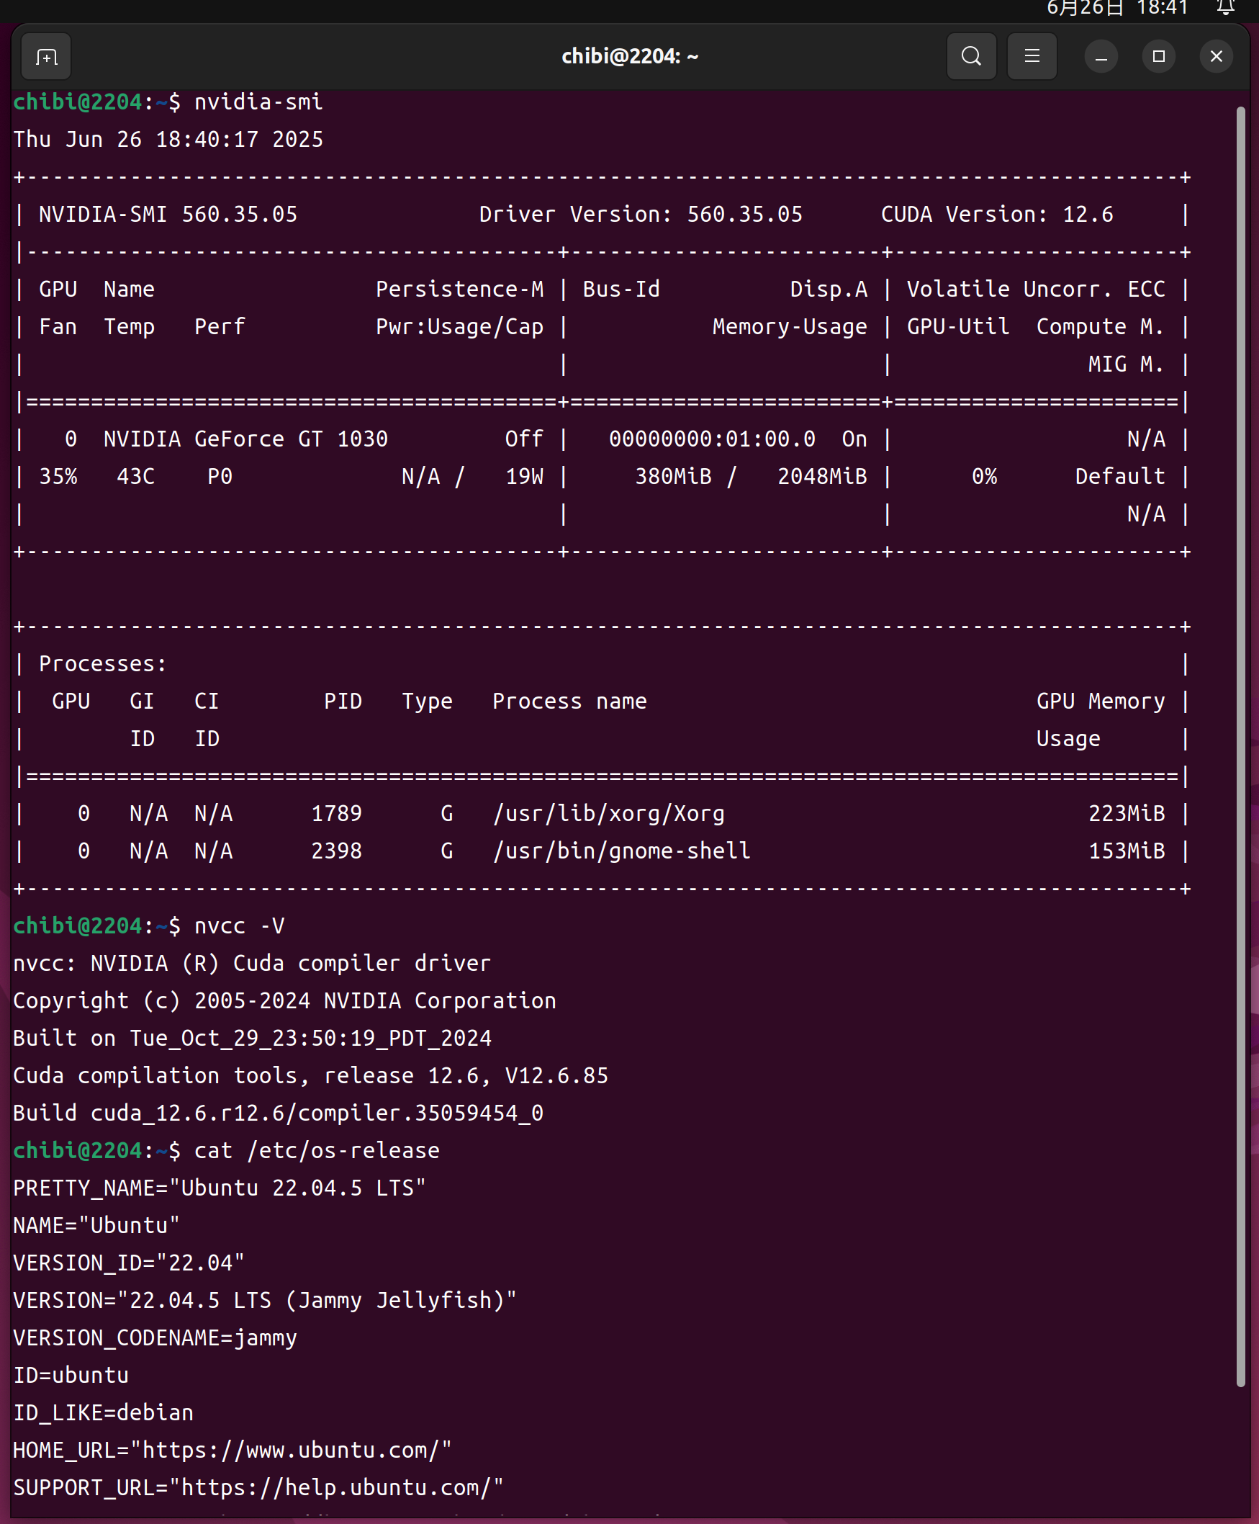Click the /etc/os-release path in command
Image resolution: width=1259 pixels, height=1524 pixels.
tap(343, 1150)
